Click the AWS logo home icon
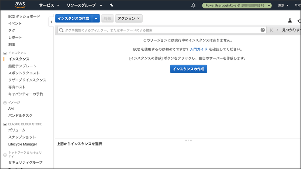The image size is (301, 169). point(20,5)
